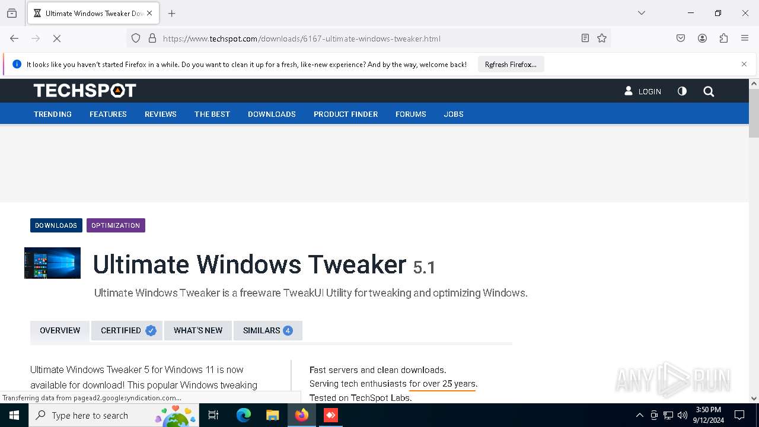Open volume control tray icon
This screenshot has width=759, height=427.
(x=683, y=415)
